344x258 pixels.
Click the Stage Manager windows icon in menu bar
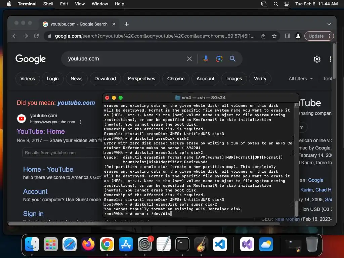264,4
